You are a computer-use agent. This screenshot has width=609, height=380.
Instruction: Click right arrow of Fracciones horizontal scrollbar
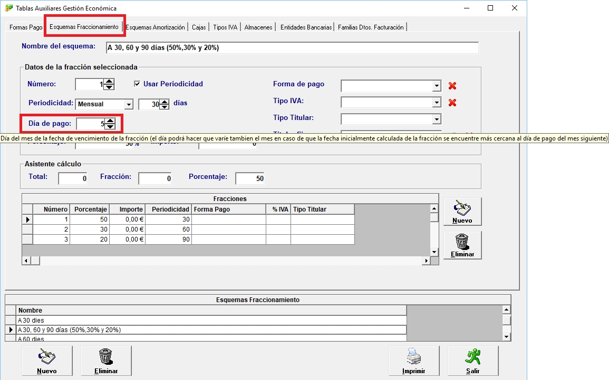pyautogui.click(x=426, y=261)
